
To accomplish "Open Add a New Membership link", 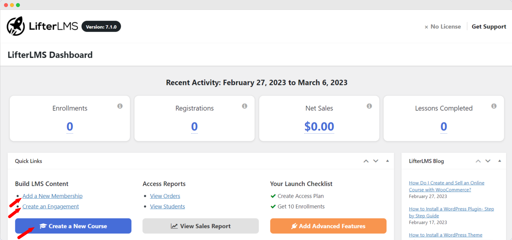I will point(52,196).
